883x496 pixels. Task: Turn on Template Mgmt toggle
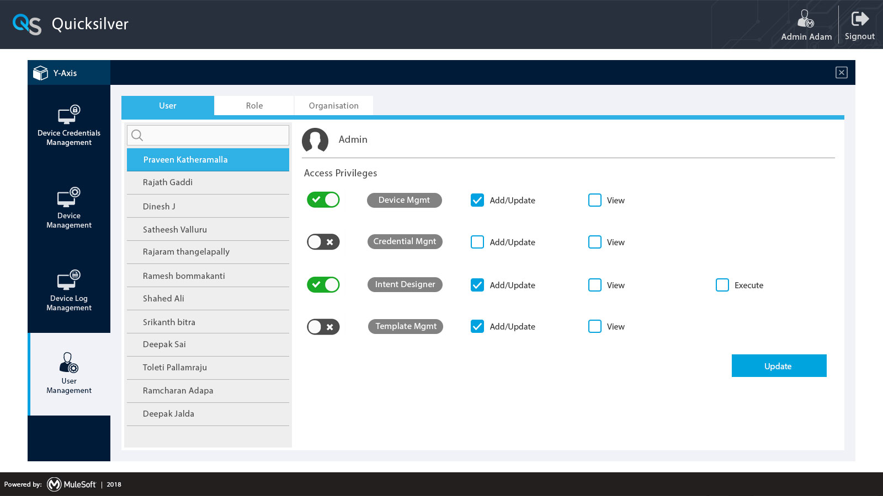pos(323,327)
